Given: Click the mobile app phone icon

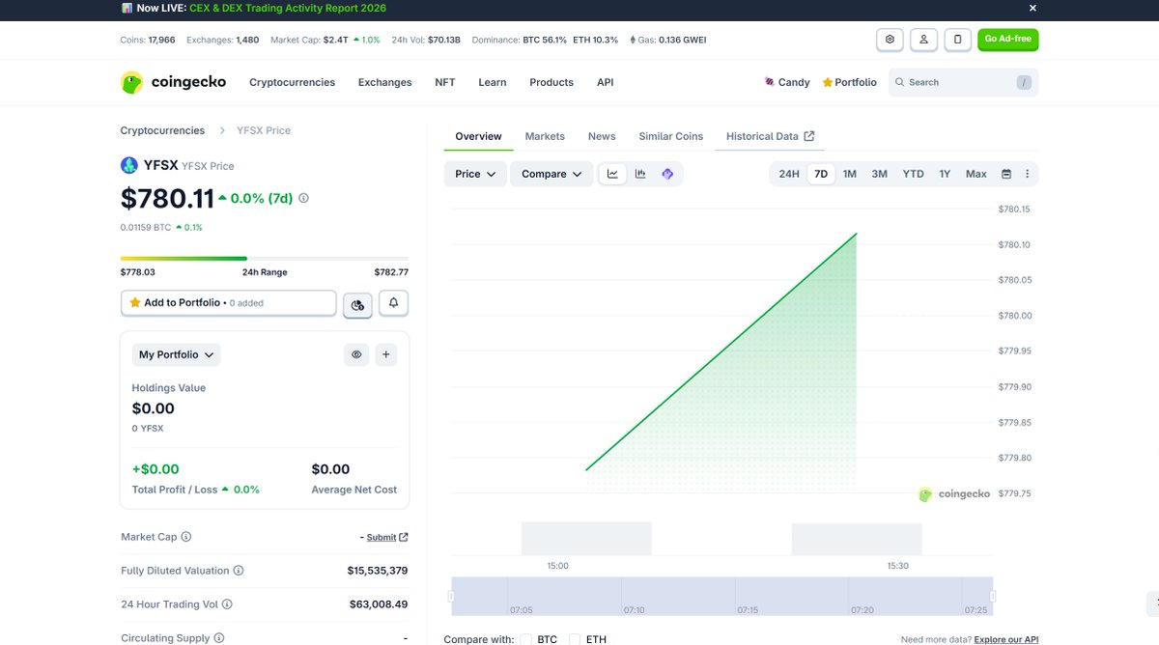Looking at the screenshot, I should pyautogui.click(x=957, y=40).
